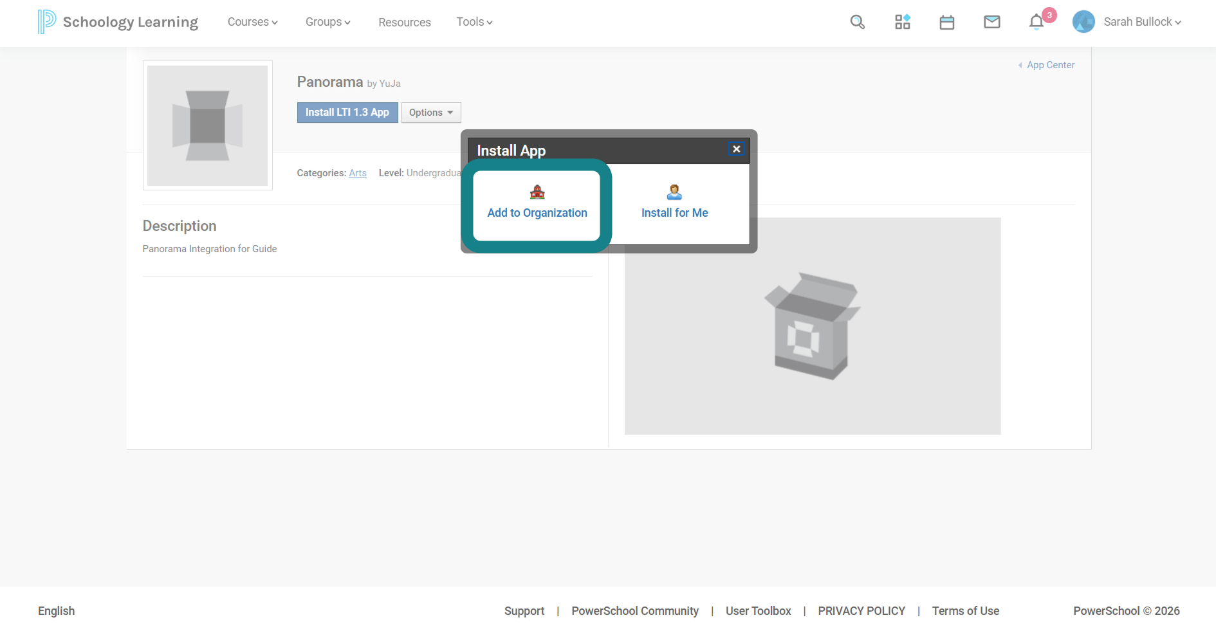Expand the Courses menu
Screen dimensions: 1216x631
(x=252, y=22)
